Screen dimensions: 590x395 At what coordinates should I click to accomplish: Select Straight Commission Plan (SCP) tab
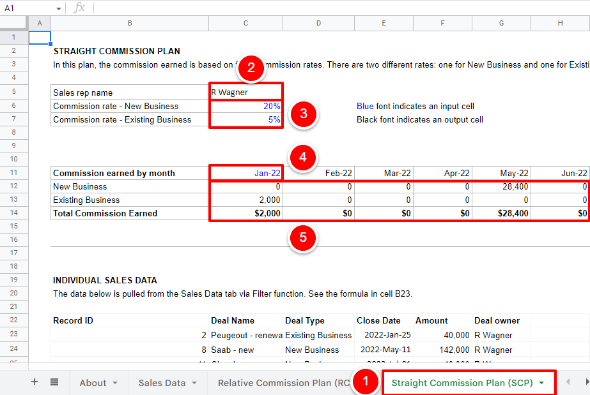pyautogui.click(x=462, y=383)
